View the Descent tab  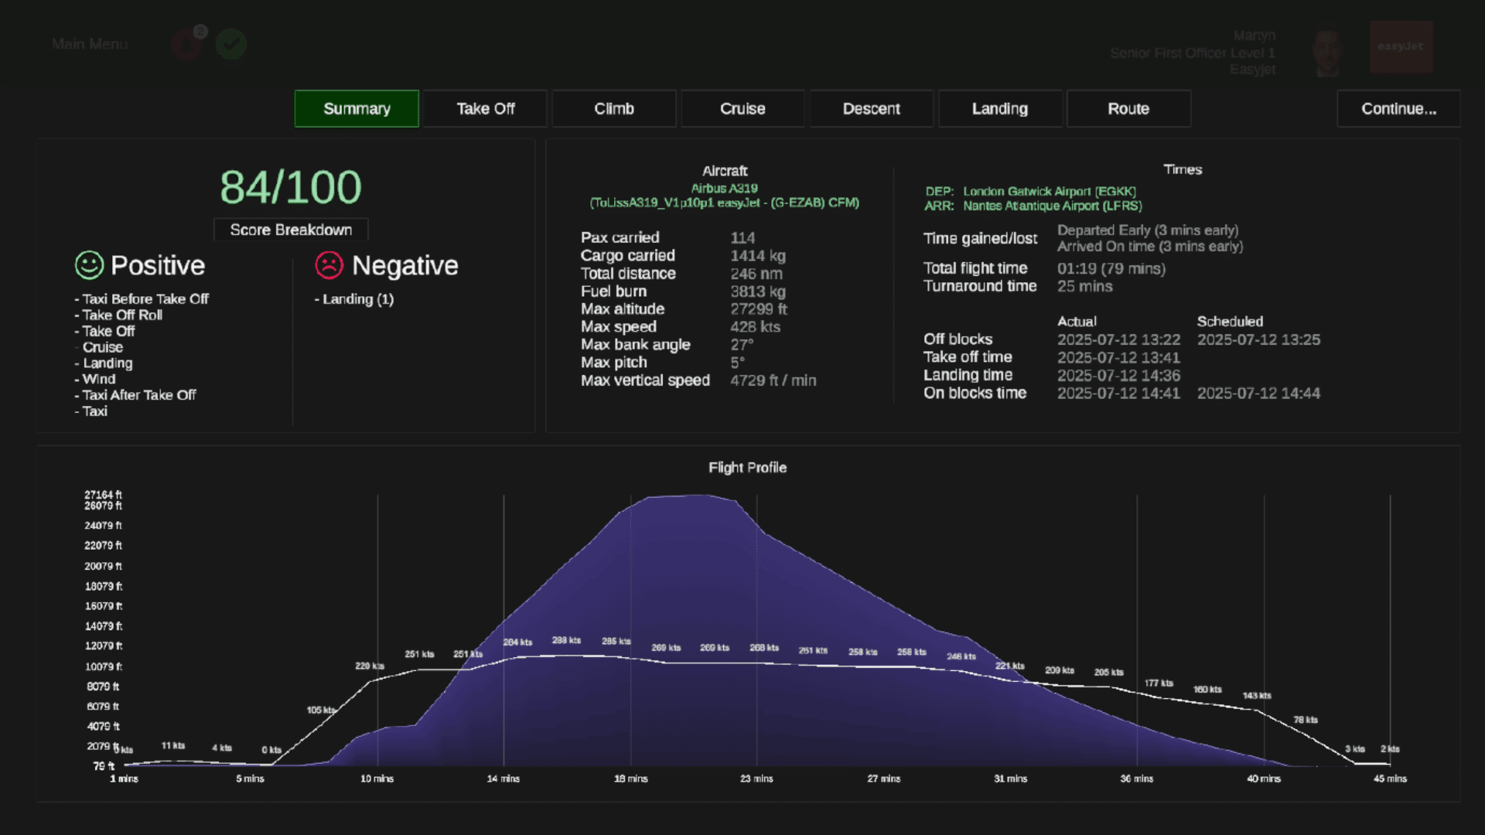point(871,109)
